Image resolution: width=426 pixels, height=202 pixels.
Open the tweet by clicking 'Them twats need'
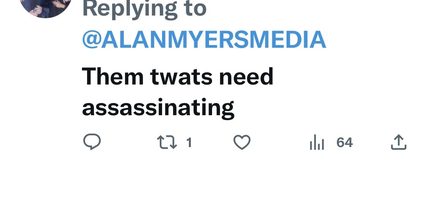click(x=178, y=77)
